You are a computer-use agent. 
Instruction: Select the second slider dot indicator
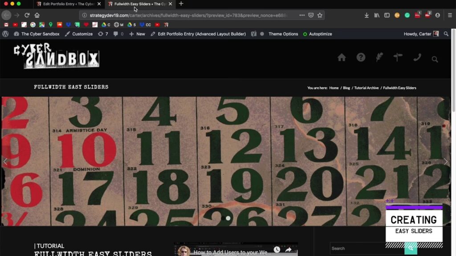pos(228,218)
